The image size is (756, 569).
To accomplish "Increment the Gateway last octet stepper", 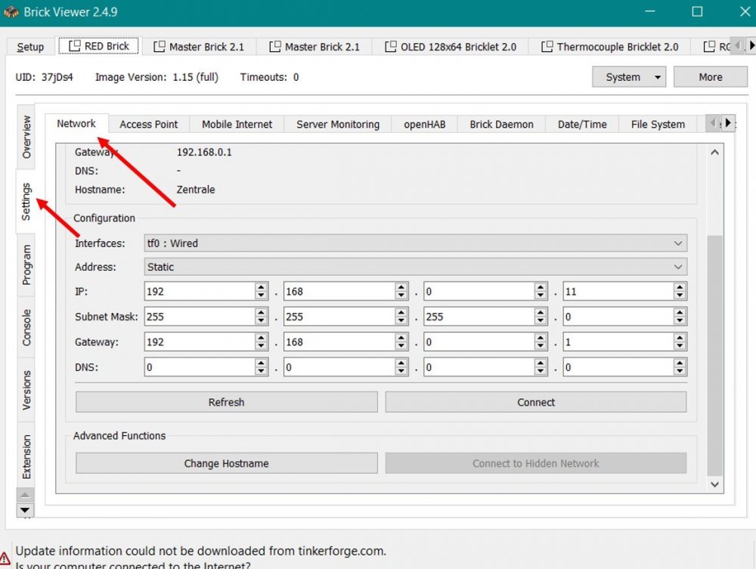I will pyautogui.click(x=680, y=338).
